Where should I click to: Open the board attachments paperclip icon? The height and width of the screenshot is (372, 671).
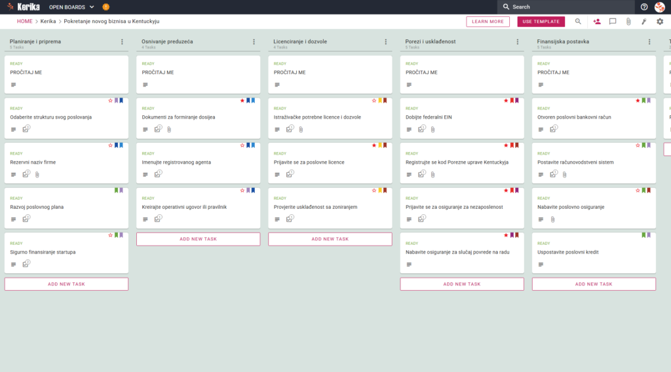click(628, 22)
